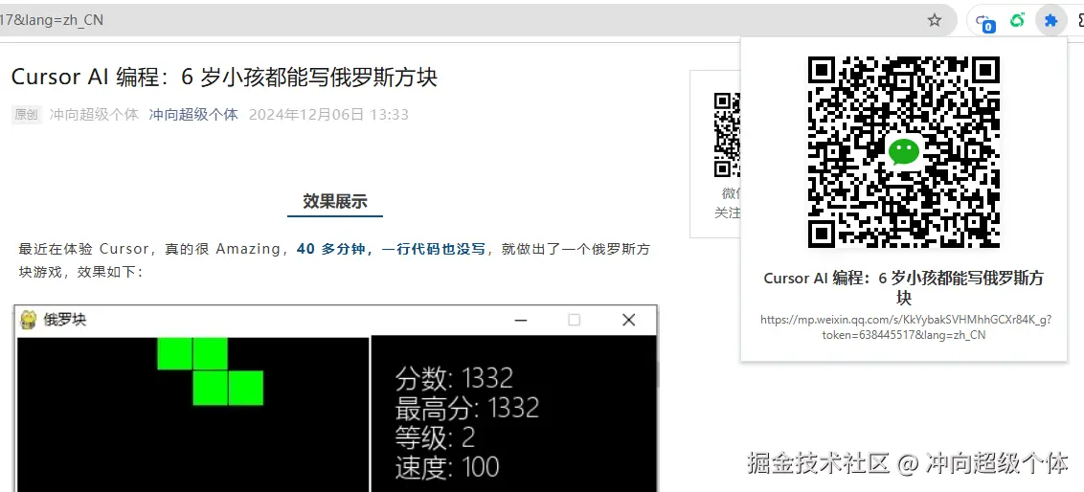The width and height of the screenshot is (1084, 492).
Task: Click the small QR code in the sidebar card
Action: tap(727, 135)
